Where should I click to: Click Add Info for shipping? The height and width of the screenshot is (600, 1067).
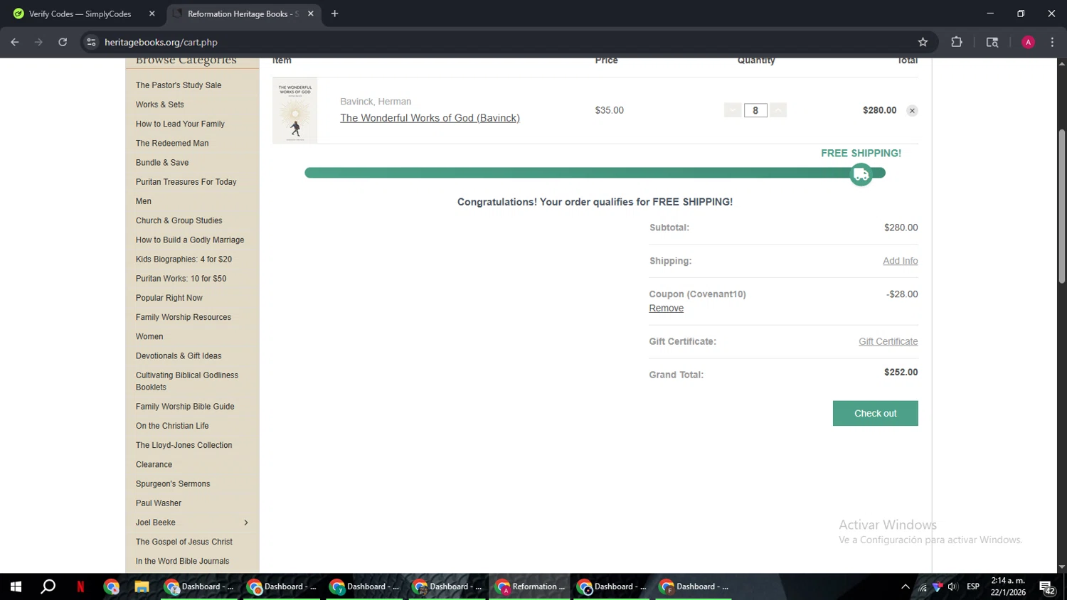pyautogui.click(x=900, y=261)
